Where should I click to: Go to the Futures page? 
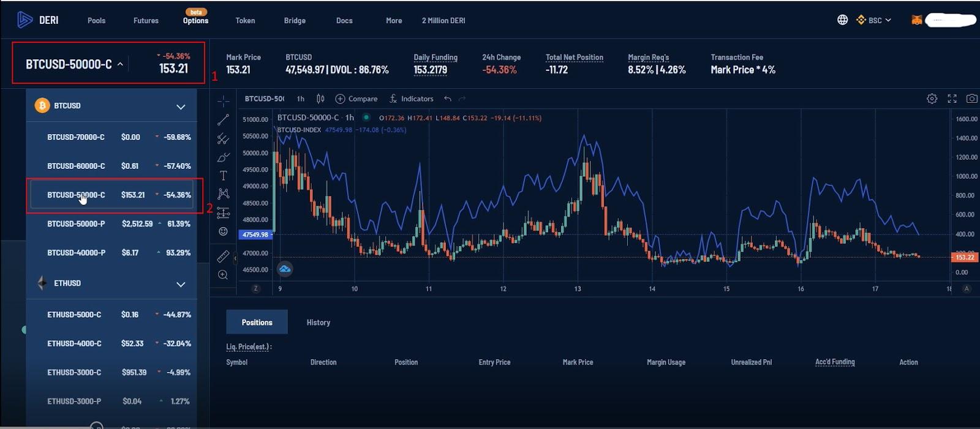146,20
